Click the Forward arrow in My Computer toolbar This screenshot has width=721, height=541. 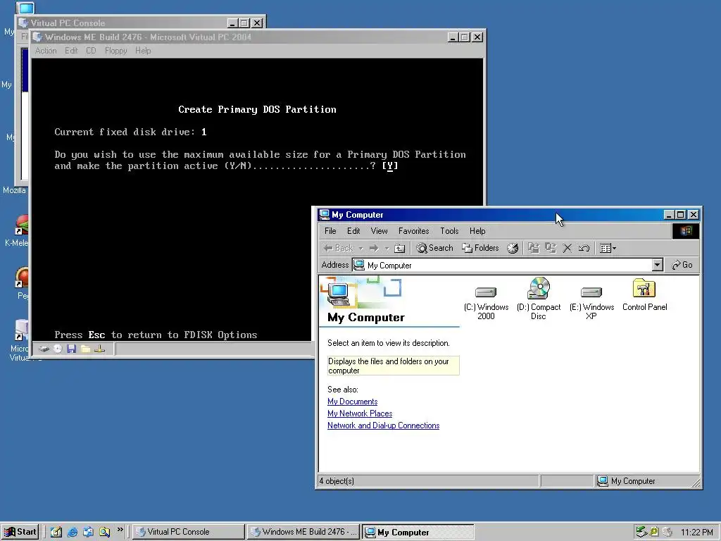click(x=374, y=248)
